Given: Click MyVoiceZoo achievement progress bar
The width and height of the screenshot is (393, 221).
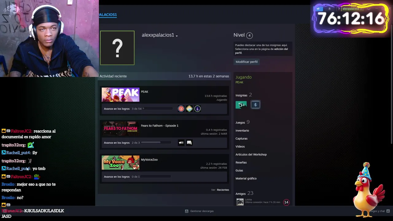Looking at the screenshot, I should point(156,176).
